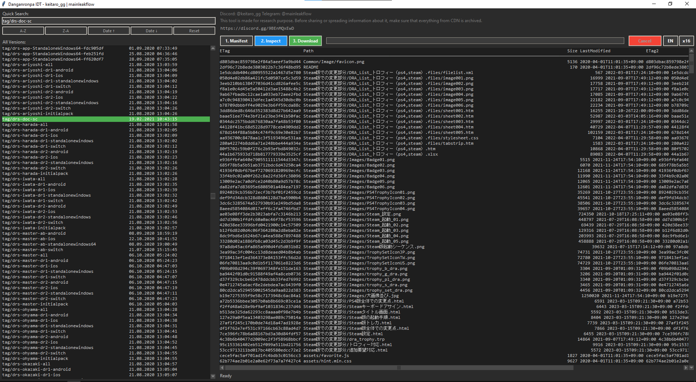Select version tag/drs-master-all
Viewport: 696px width, 382px height.
pyautogui.click(x=106, y=255)
